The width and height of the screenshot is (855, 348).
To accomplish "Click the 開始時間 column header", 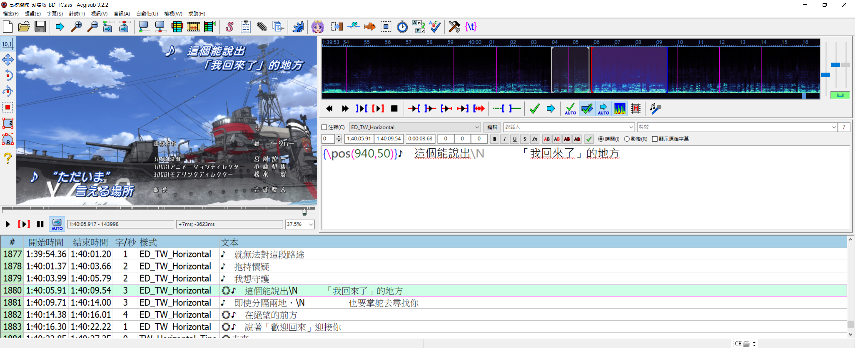I will (46, 242).
